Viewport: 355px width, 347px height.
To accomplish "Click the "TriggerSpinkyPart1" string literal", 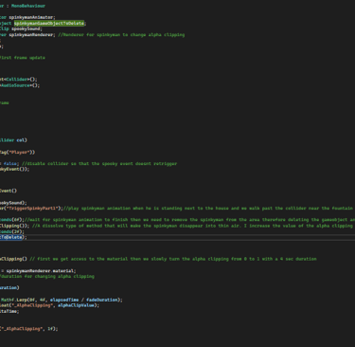I will click(33, 208).
